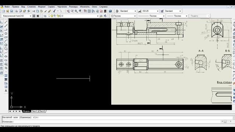This screenshot has height=132, width=235.
Task: Click the Zoom window magnifier icon
Action: [76, 11]
